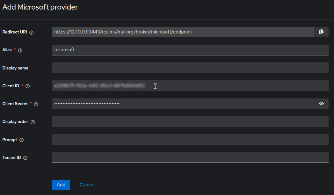Click the Add Microsoft provider heading
Image resolution: width=334 pixels, height=195 pixels.
tap(40, 7)
